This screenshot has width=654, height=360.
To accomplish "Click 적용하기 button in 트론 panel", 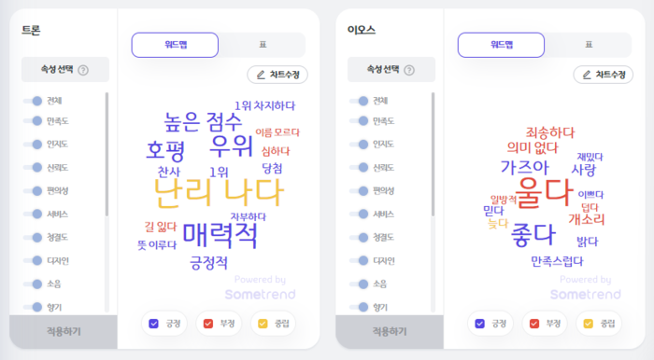I will coord(64,332).
